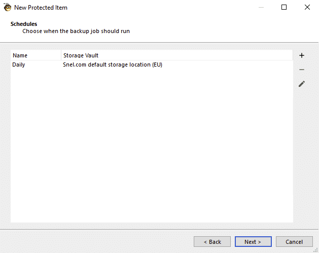
Task: Remove the selected schedule with the minus icon
Action: pyautogui.click(x=302, y=70)
